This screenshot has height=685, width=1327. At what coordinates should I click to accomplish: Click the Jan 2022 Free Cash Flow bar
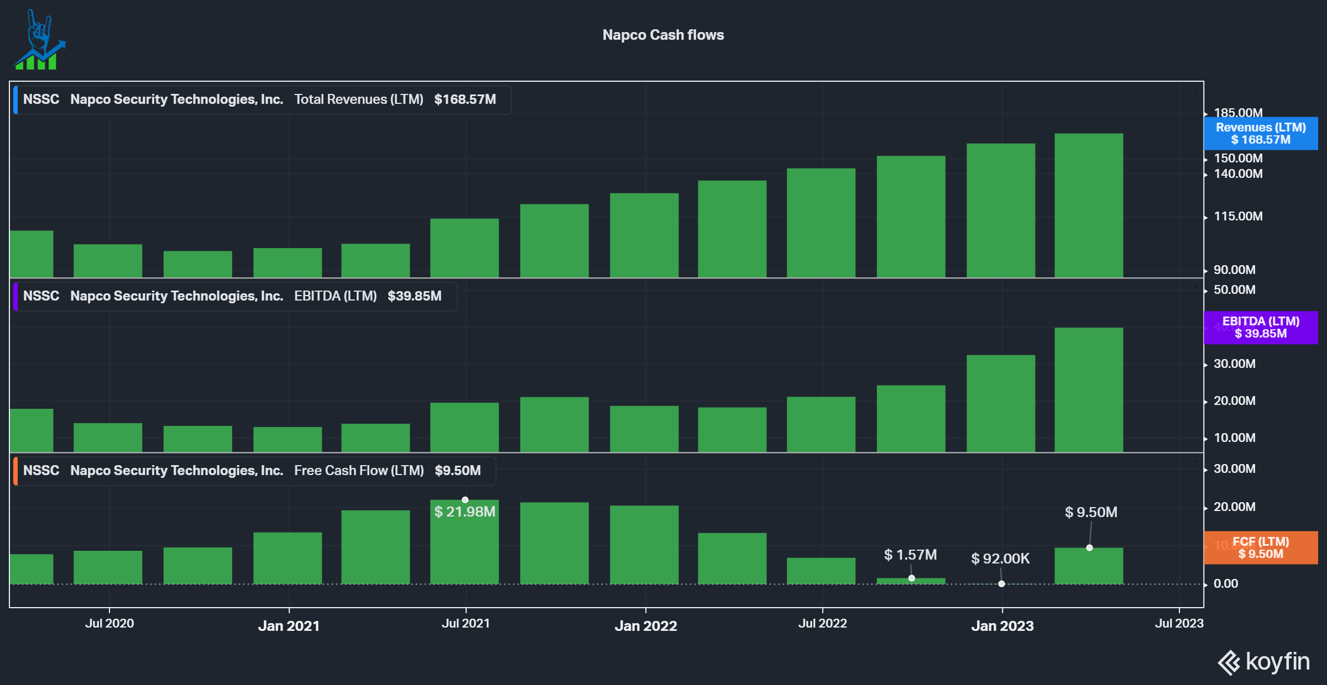point(644,545)
